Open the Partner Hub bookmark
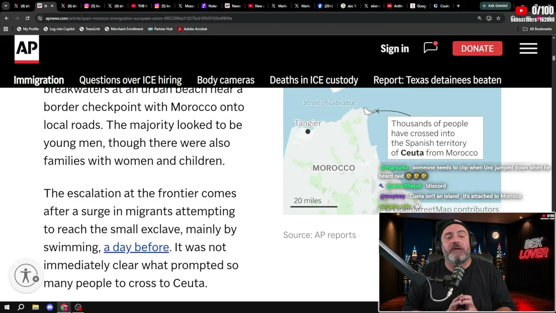Screen dimensions: 556x313 coord(160,29)
